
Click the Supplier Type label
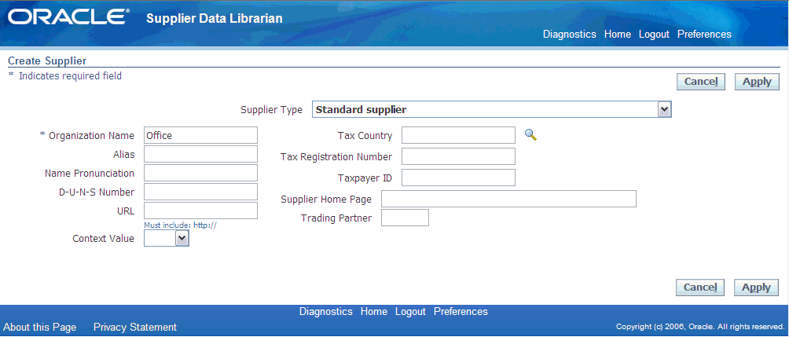point(272,110)
